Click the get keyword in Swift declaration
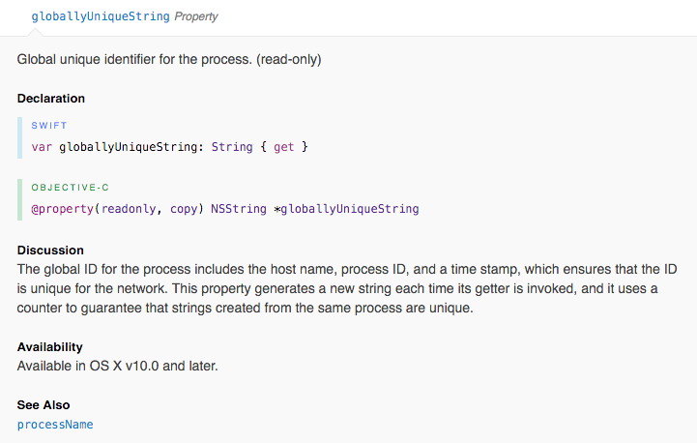Screen dimensions: 697x443 [283, 147]
